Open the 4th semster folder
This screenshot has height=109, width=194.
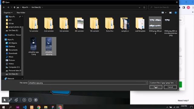click(x=79, y=25)
